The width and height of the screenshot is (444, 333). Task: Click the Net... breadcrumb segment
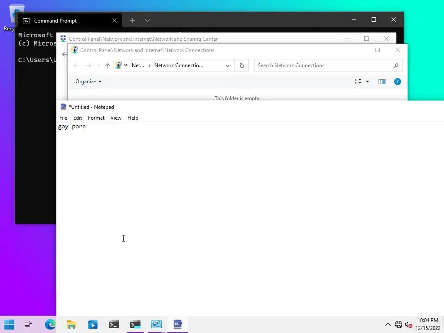pyautogui.click(x=137, y=65)
